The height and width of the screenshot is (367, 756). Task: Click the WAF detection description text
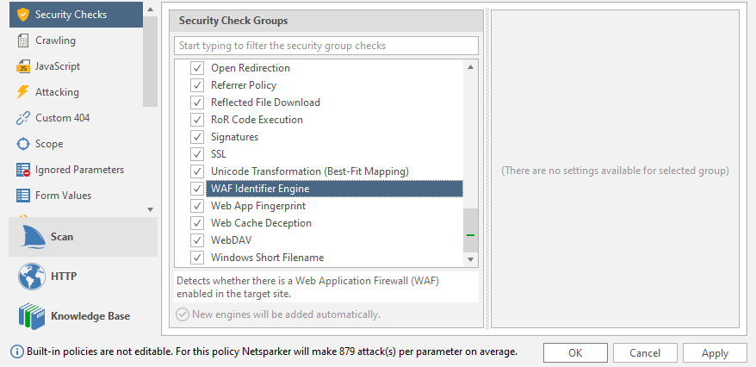(x=308, y=287)
